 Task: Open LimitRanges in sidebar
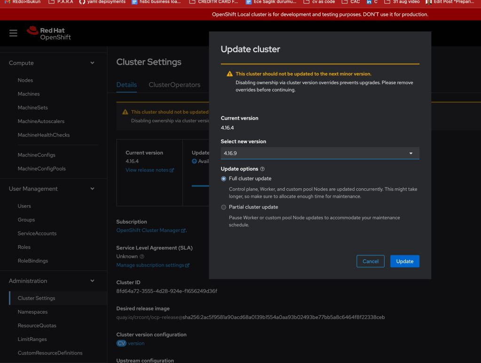point(32,340)
